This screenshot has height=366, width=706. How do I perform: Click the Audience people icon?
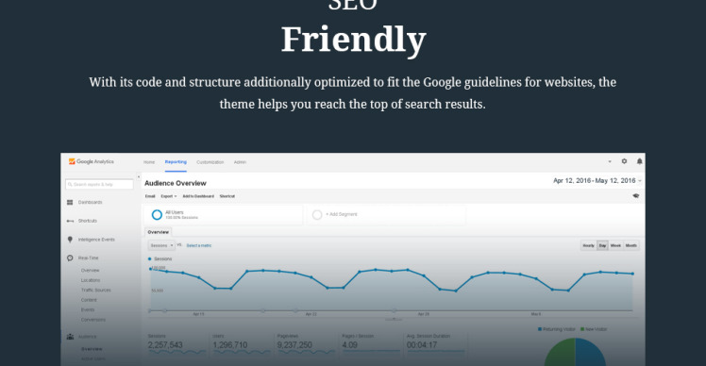point(70,337)
